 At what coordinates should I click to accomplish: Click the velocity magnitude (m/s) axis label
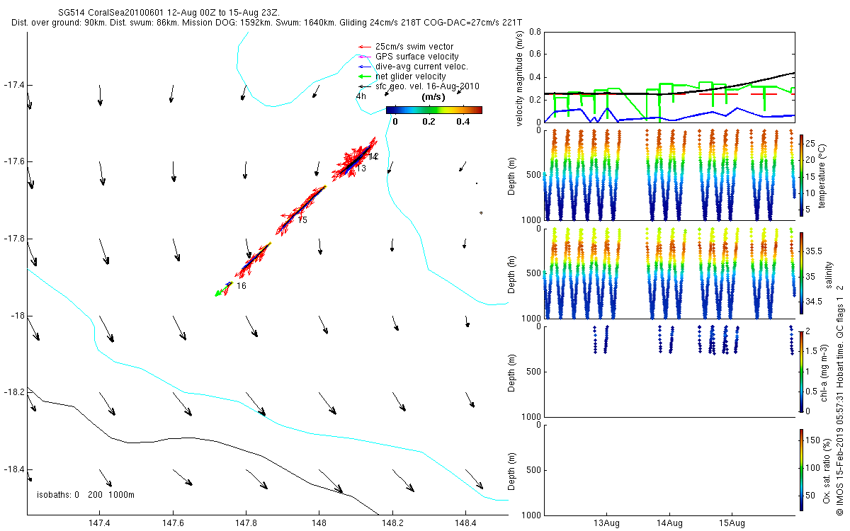(521, 78)
